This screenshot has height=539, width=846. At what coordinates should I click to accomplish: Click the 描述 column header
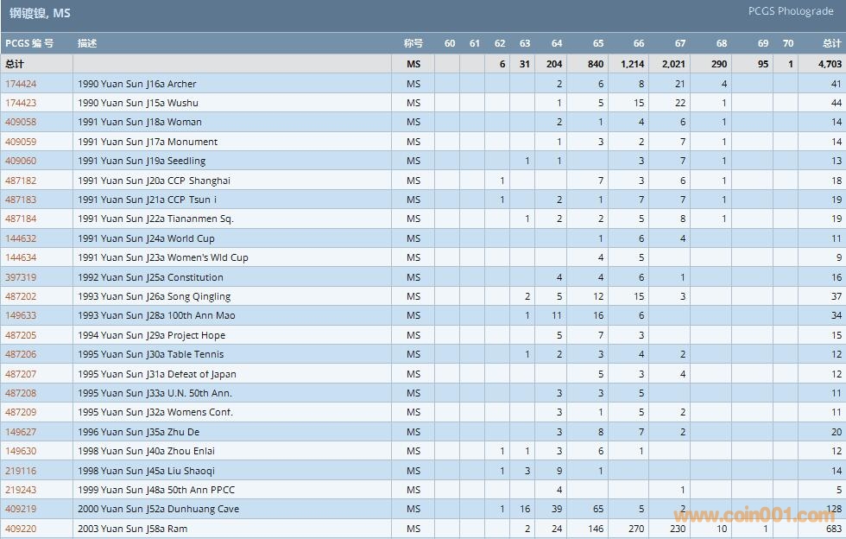tap(87, 43)
